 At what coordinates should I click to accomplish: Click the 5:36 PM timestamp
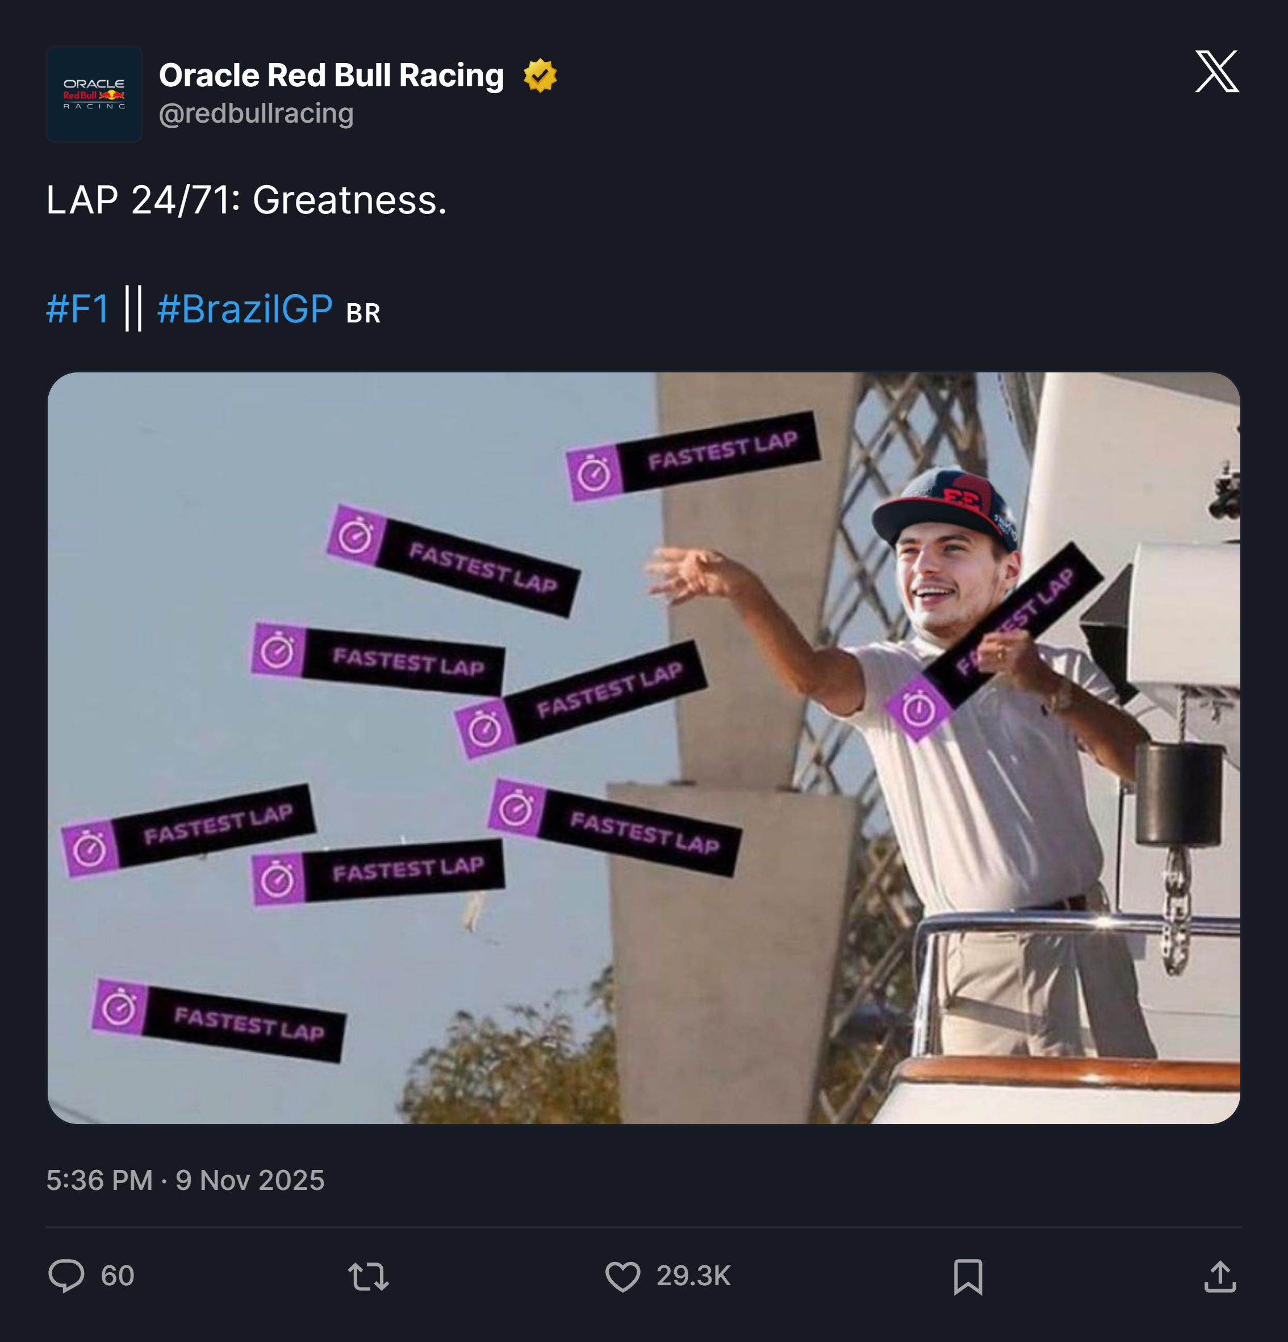[99, 1180]
